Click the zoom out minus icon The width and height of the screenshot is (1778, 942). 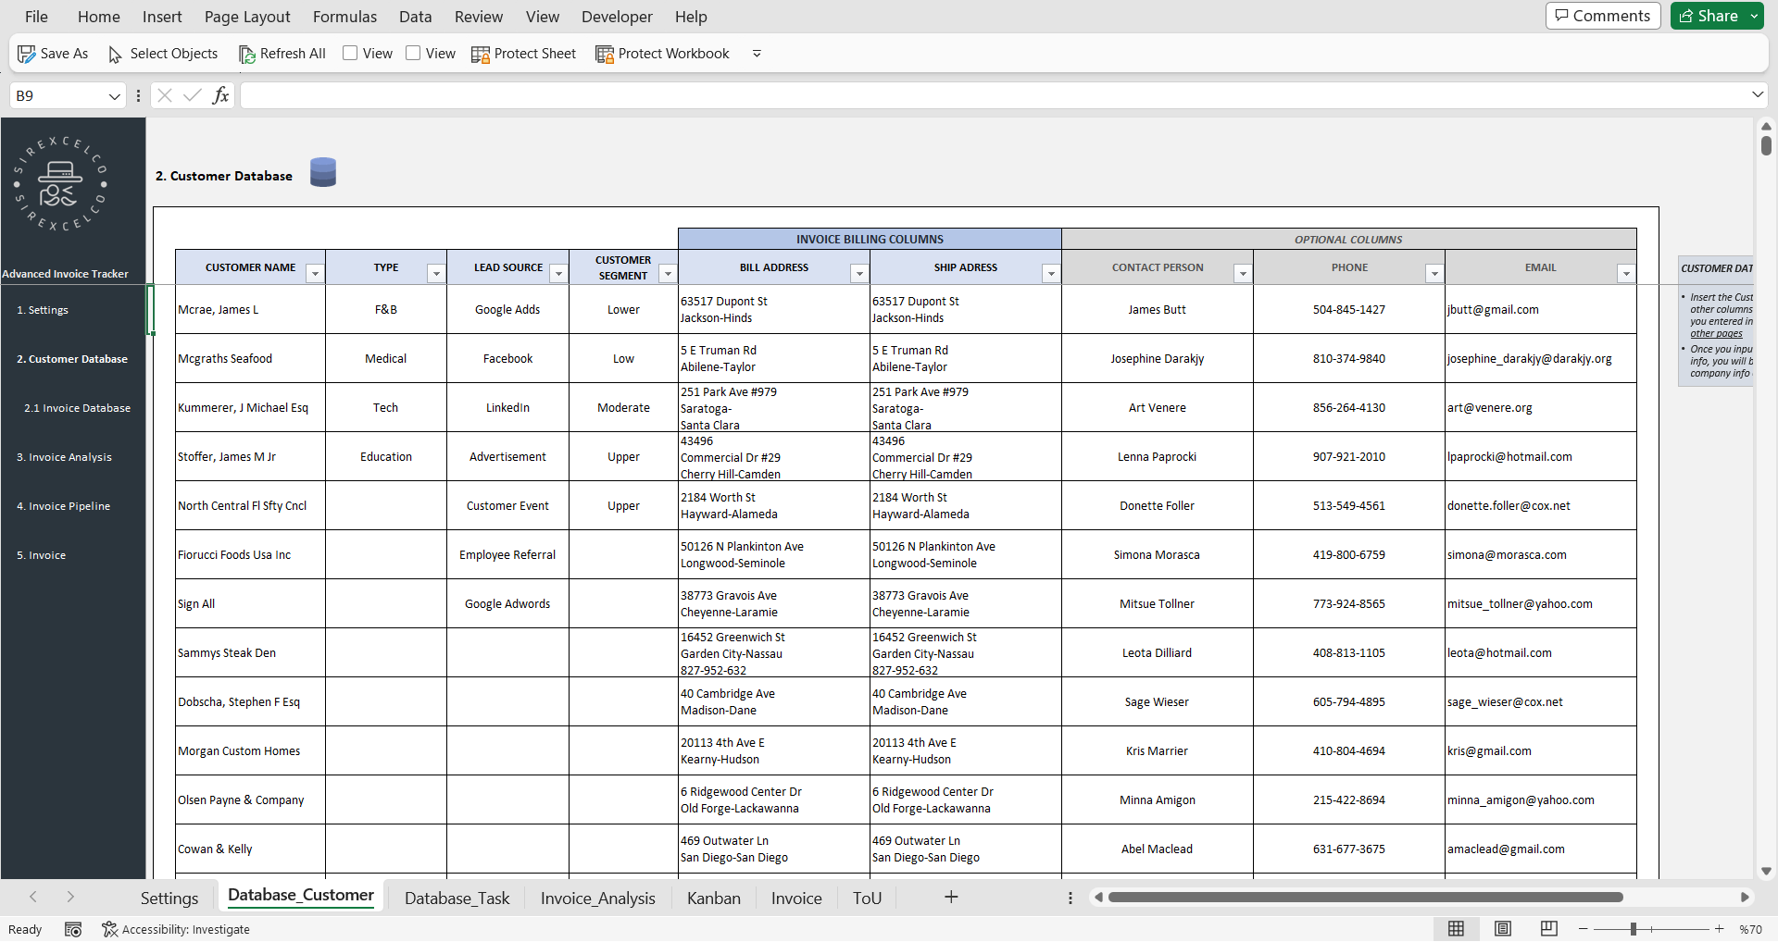1584,928
